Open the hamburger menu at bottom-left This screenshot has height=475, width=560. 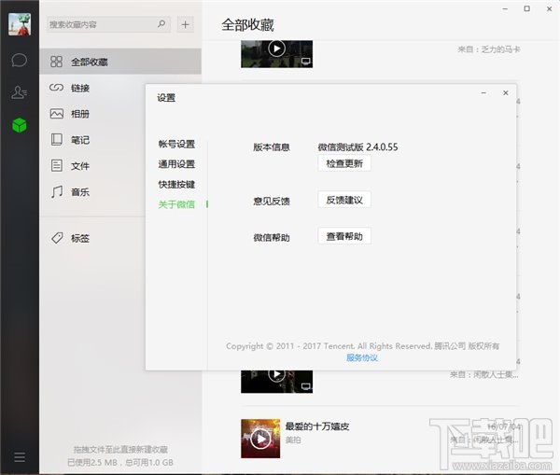pos(20,456)
